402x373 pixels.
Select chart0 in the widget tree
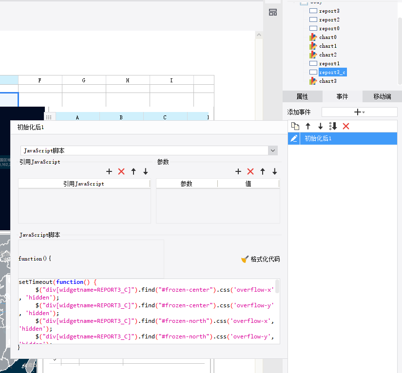tap(327, 37)
